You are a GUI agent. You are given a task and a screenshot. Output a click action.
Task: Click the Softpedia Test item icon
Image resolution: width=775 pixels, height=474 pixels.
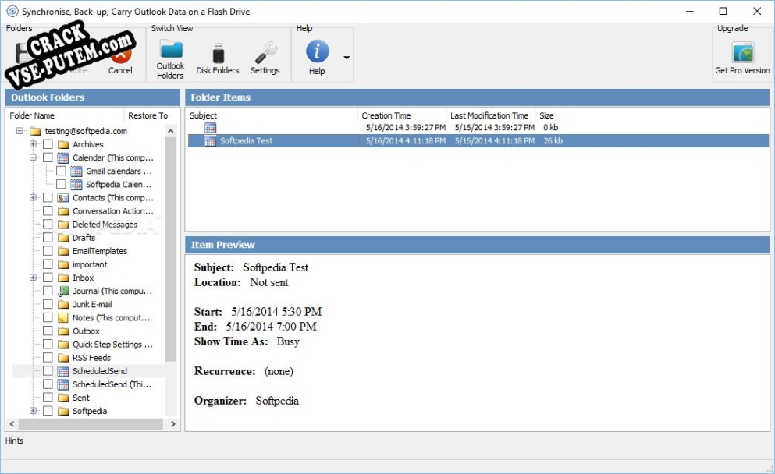[x=210, y=140]
